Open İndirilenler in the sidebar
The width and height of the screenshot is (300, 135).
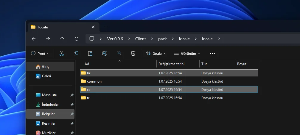click(50, 105)
